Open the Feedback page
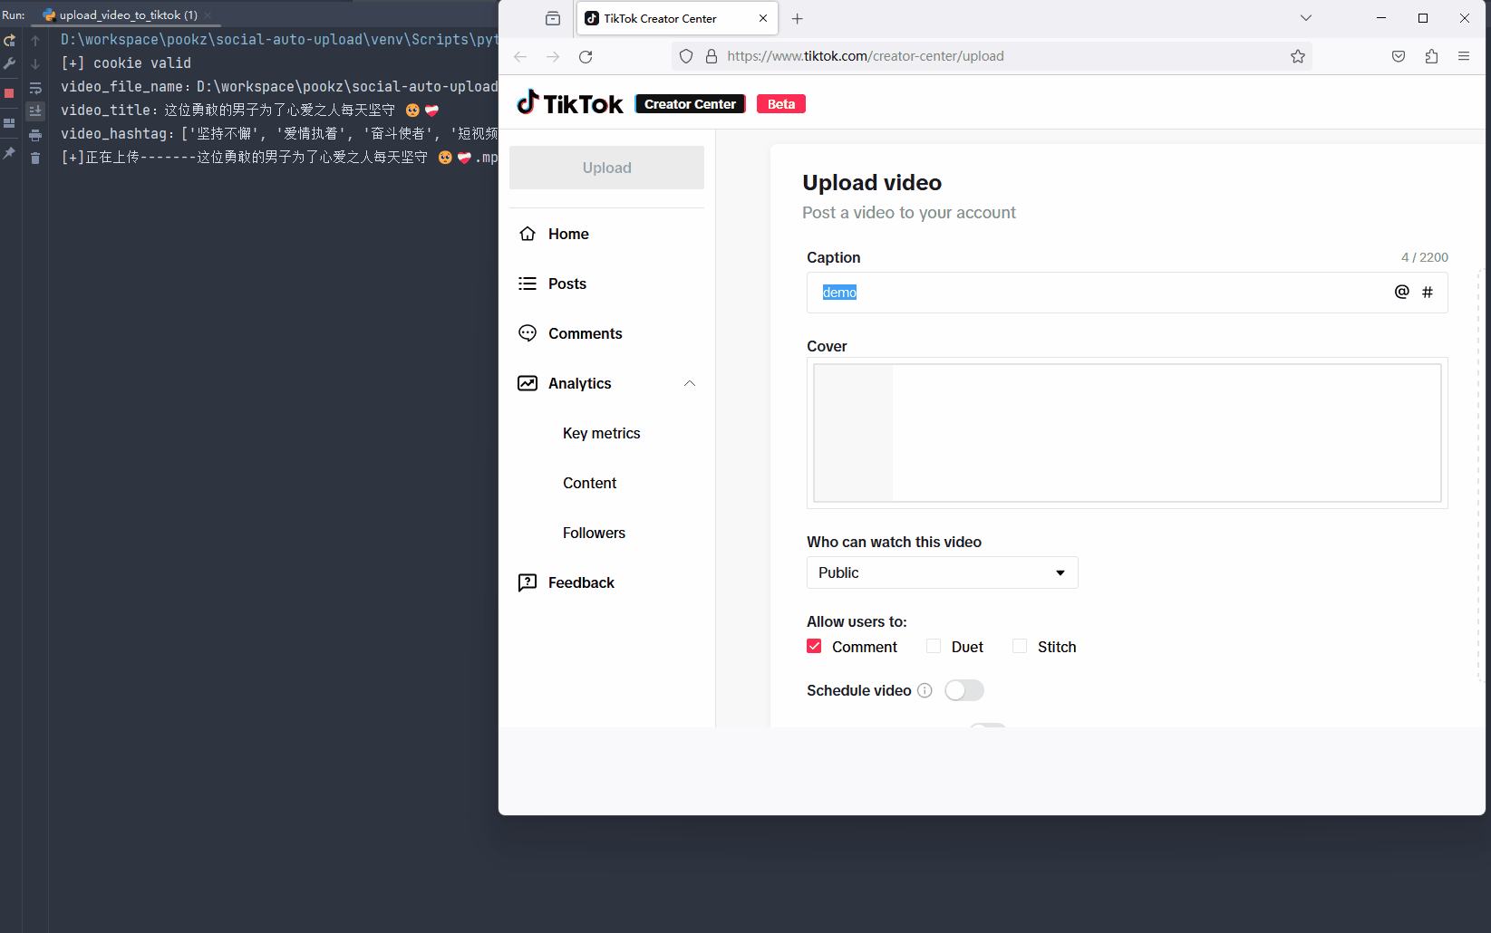1491x933 pixels. (x=580, y=582)
